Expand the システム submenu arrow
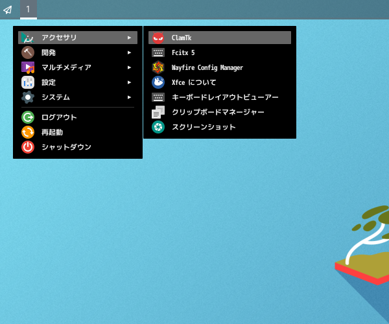Image resolution: width=389 pixels, height=324 pixels. point(129,97)
